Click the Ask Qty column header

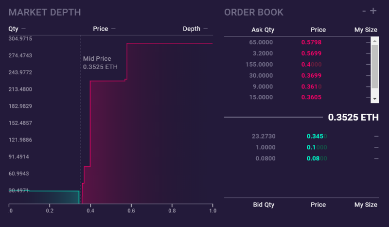pos(263,30)
